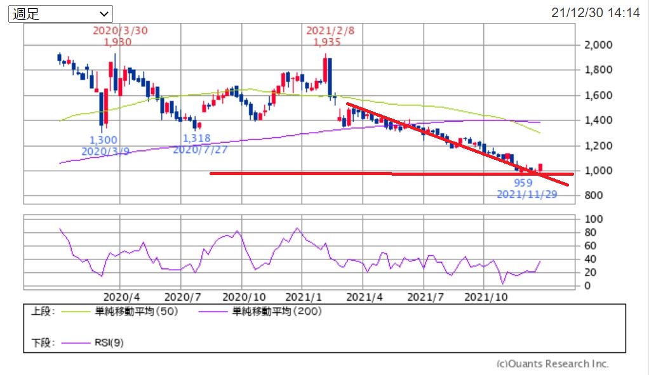Click the 1,000 price axis label
This screenshot has width=649, height=375.
pyautogui.click(x=598, y=170)
